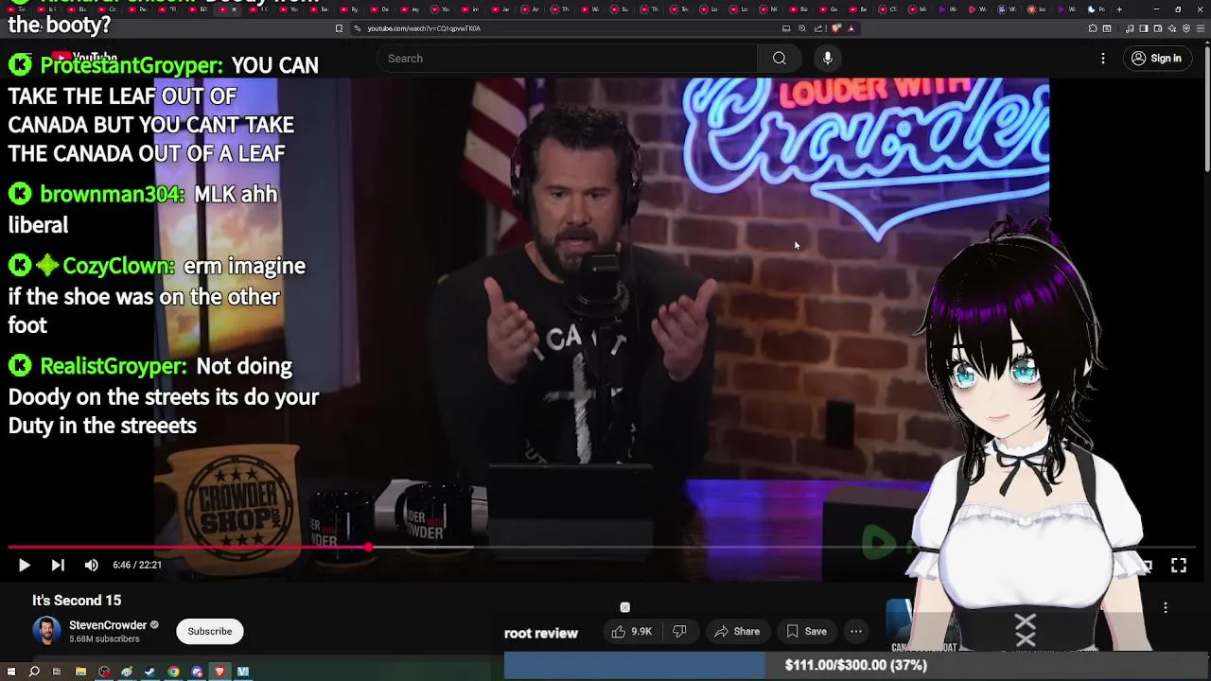Activate voice search microphone icon
This screenshot has width=1211, height=681.
828,59
